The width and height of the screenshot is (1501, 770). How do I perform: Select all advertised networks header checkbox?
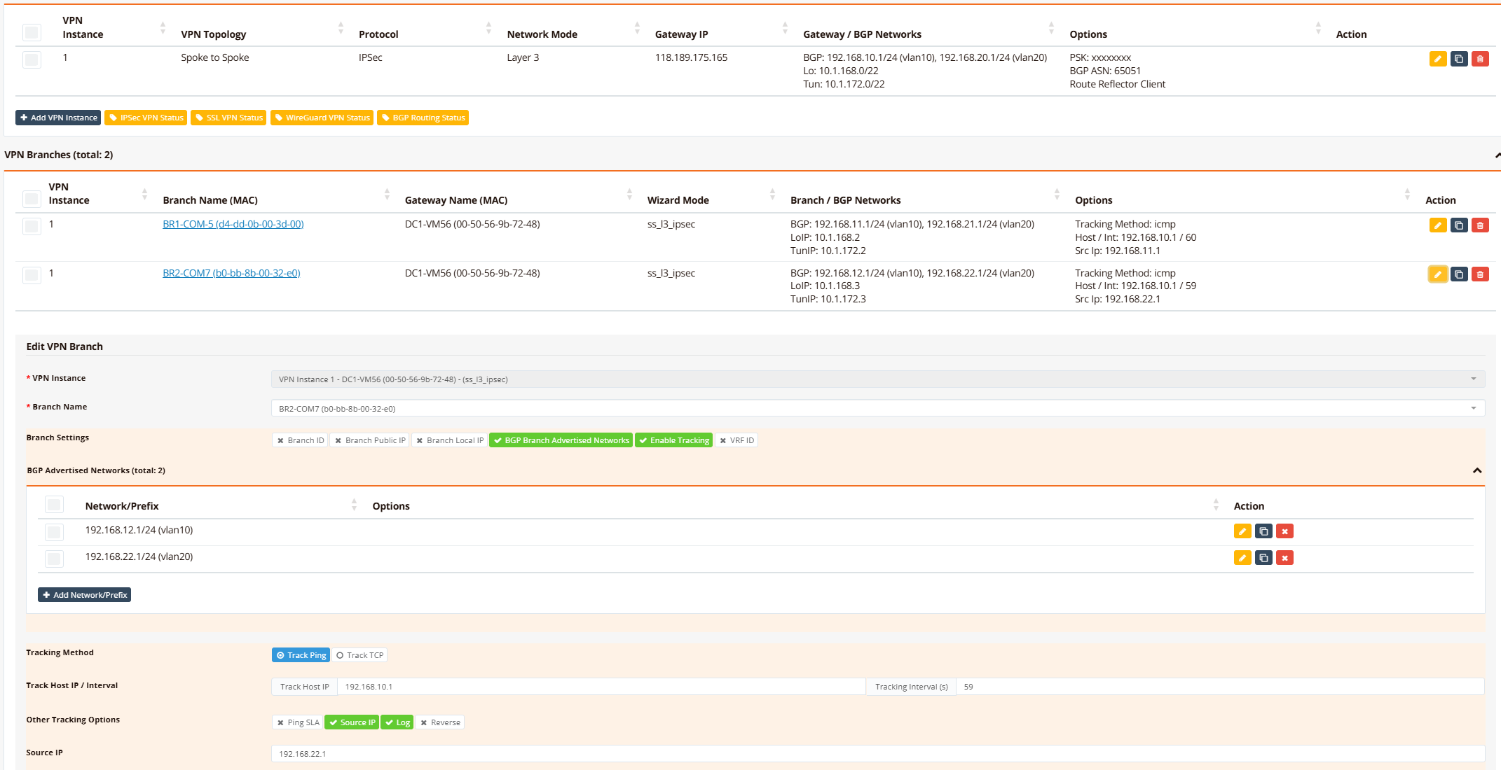(x=54, y=505)
